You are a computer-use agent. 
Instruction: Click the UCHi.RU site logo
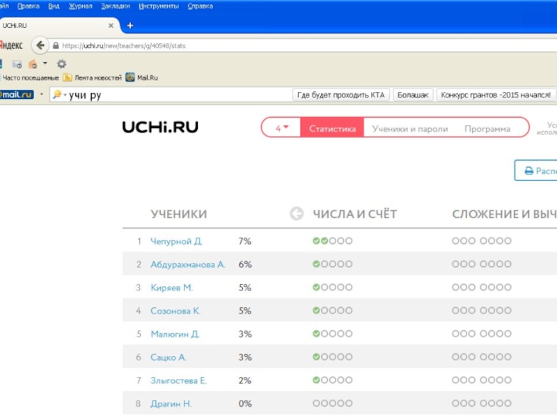click(x=160, y=127)
